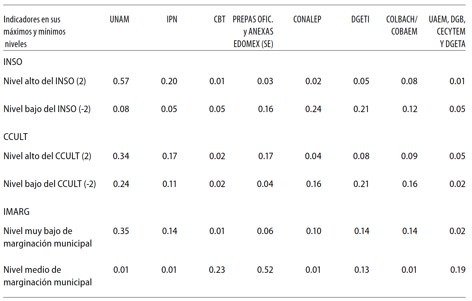Click the 0.57 value under UNAM
472x301 pixels.
pos(121,81)
